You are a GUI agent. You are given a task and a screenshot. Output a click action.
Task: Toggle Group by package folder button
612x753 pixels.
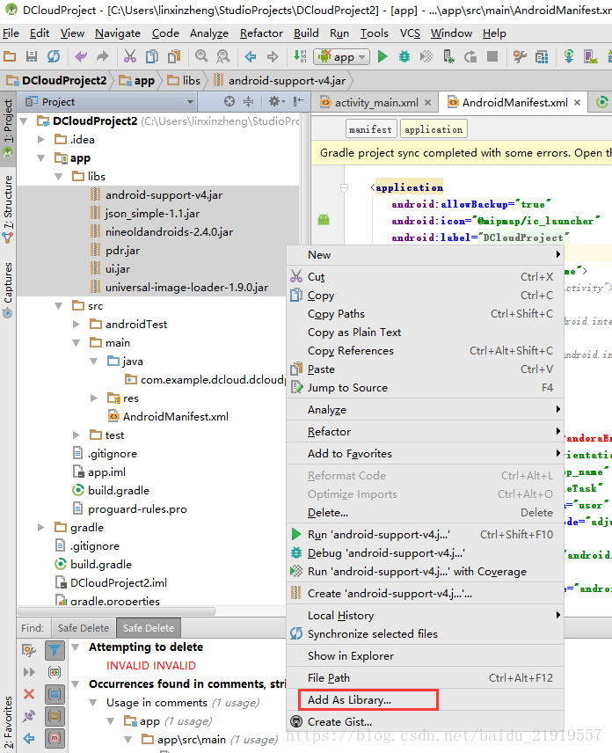pyautogui.click(x=55, y=716)
